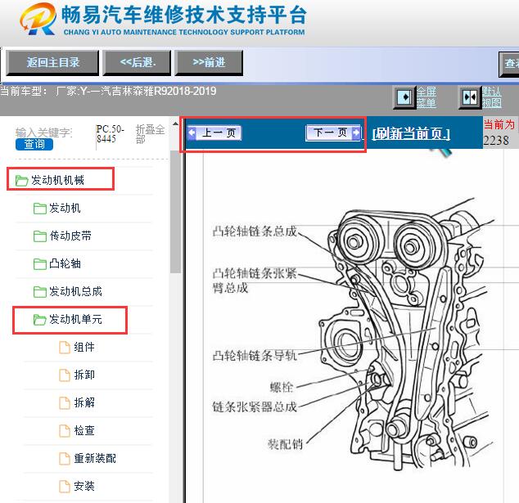519x503 pixels.
Task: Click the sidebar scrollbar thumb
Action: click(175, 212)
